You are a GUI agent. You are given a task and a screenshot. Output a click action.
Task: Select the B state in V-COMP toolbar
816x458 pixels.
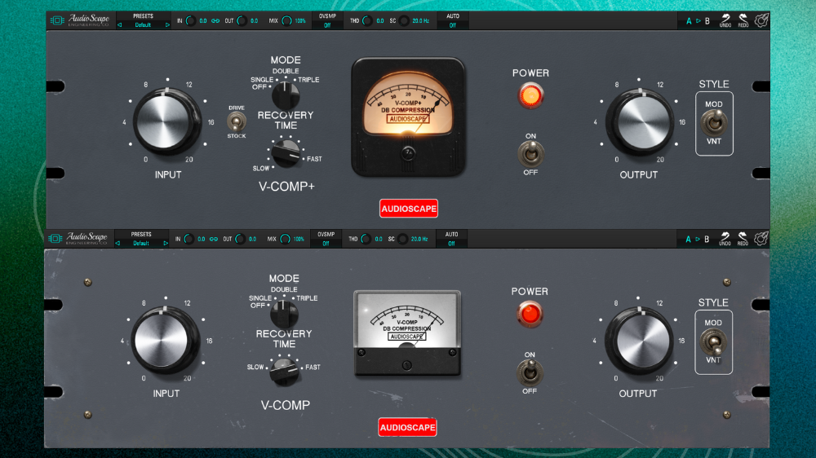point(707,240)
